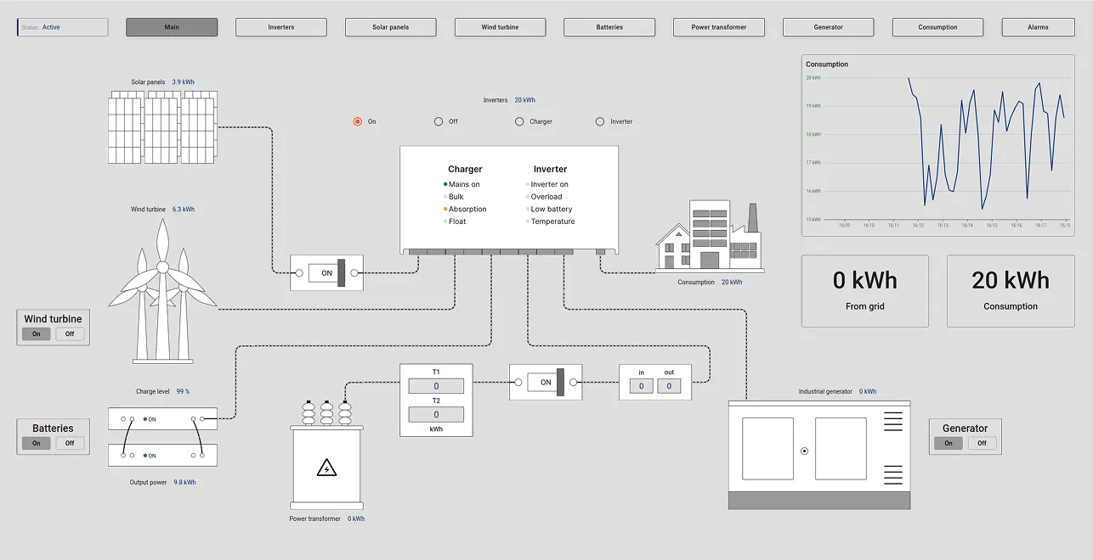The image size is (1093, 560).
Task: Select the On radio button for inverters
Action: (358, 121)
